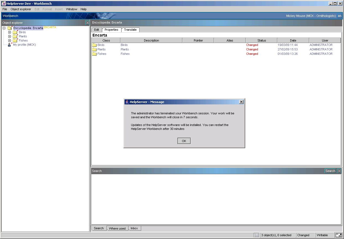Image resolution: width=344 pixels, height=239 pixels.
Task: Open the Object explorer menu
Action: pos(21,9)
